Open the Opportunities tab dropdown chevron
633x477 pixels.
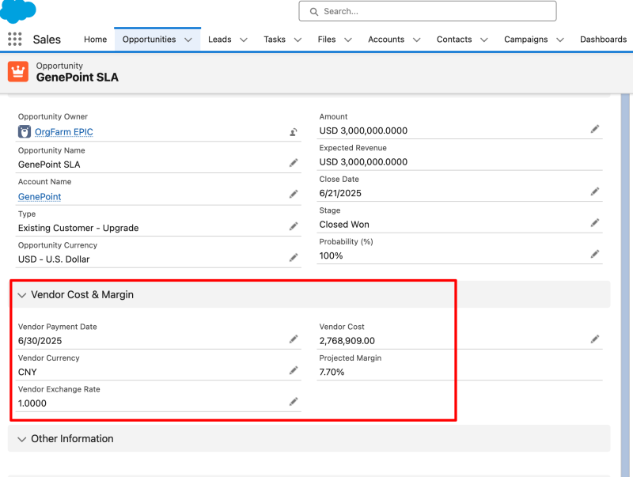[x=188, y=40]
